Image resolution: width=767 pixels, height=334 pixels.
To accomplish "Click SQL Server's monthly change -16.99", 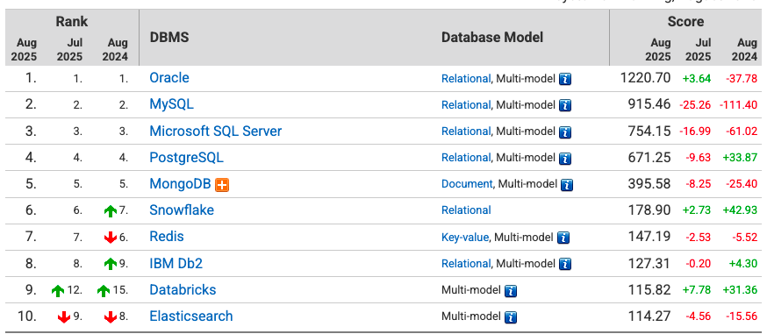I will coord(695,131).
